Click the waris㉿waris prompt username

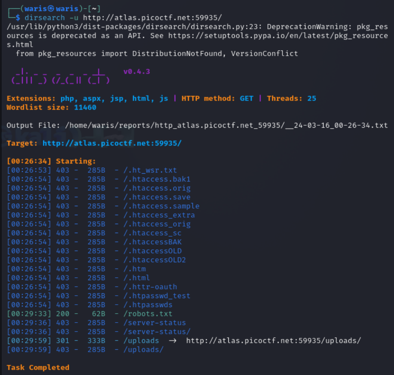(51, 9)
